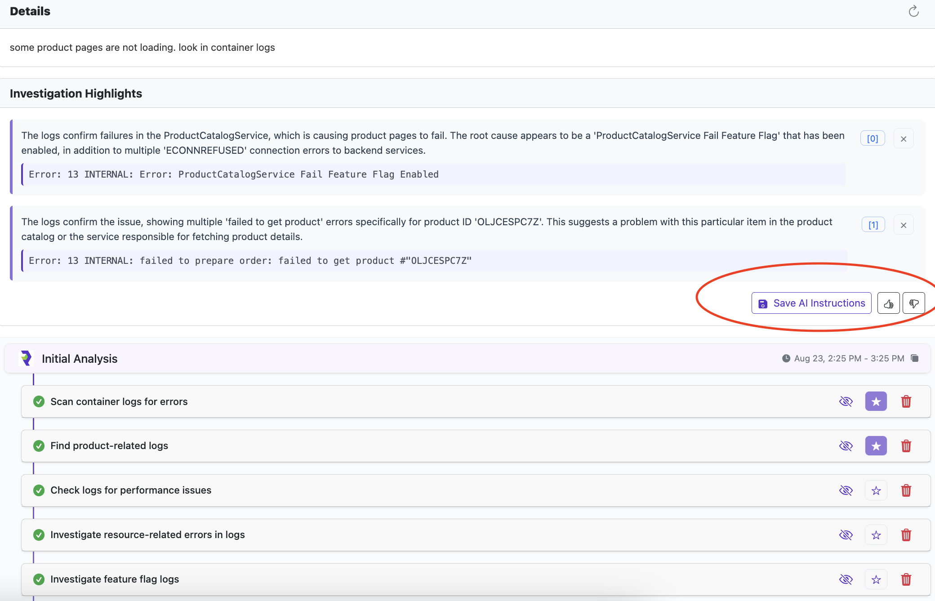
Task: Delete the 'Find product-related logs' step
Action: [906, 446]
